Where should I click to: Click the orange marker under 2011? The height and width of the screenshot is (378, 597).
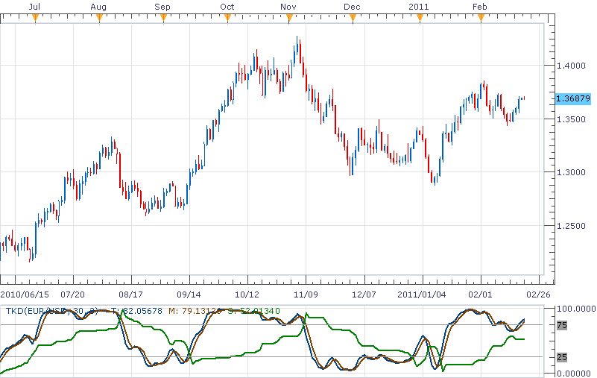pyautogui.click(x=420, y=18)
